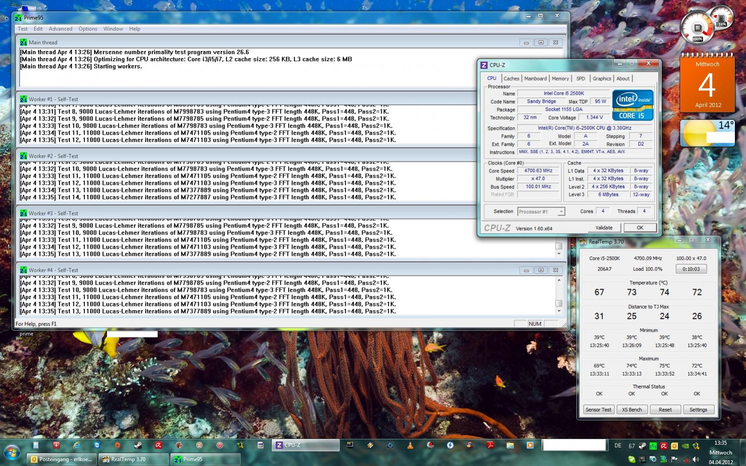746x466 pixels.
Task: Switch to the About tab in CPU-Z
Action: pos(623,79)
